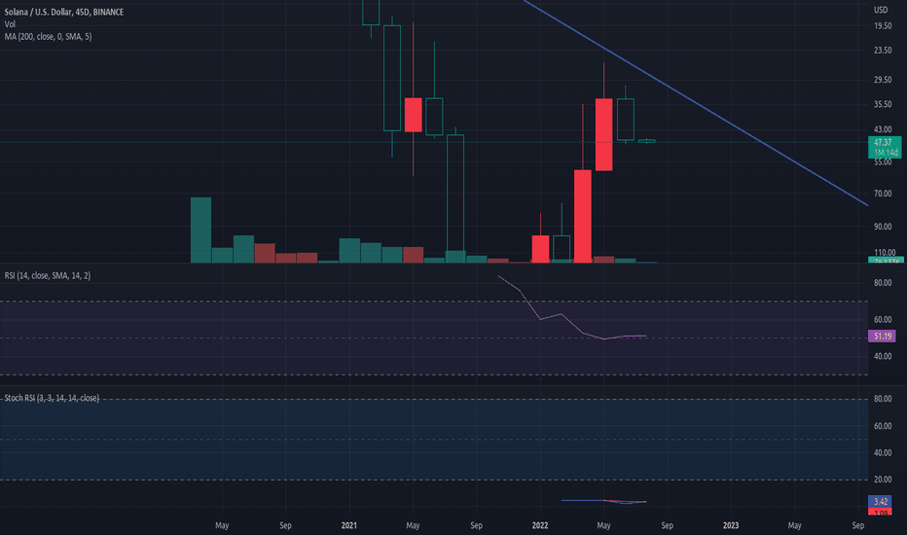This screenshot has height=535, width=907.
Task: Click the 19.50 price axis label
Action: (883, 25)
